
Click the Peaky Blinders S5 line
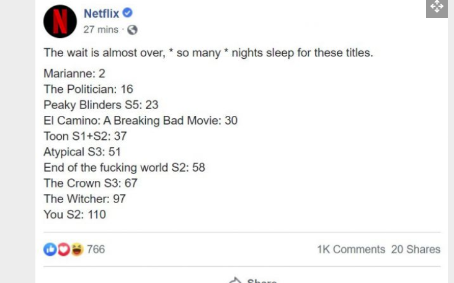point(100,105)
